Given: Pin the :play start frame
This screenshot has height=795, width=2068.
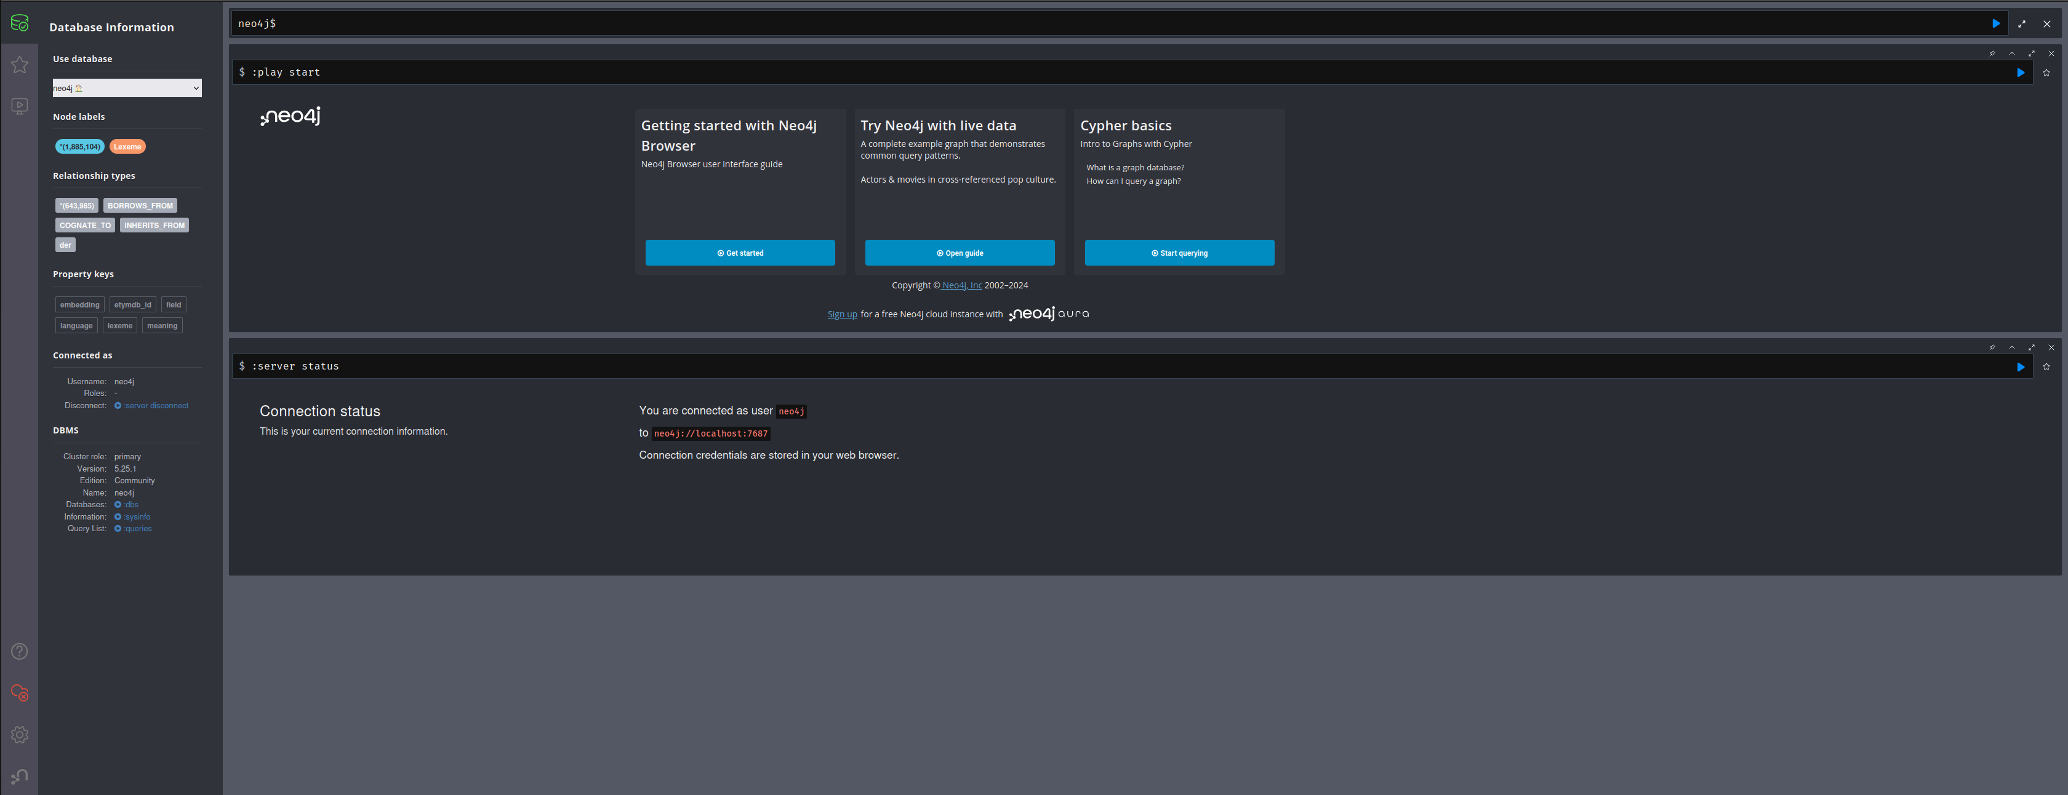Looking at the screenshot, I should pos(1992,53).
